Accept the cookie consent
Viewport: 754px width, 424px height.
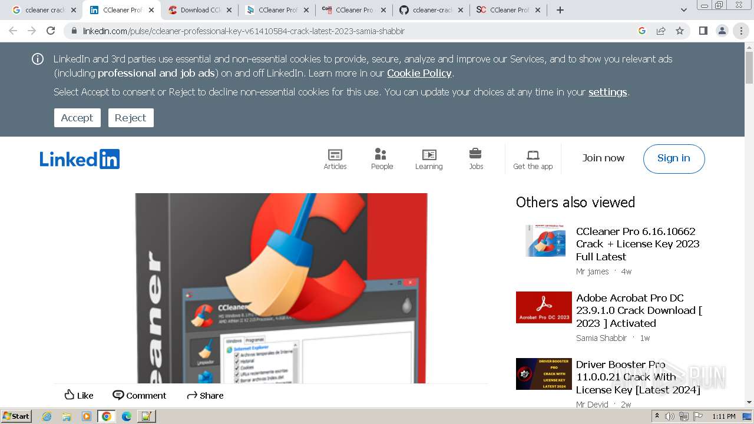coord(77,118)
